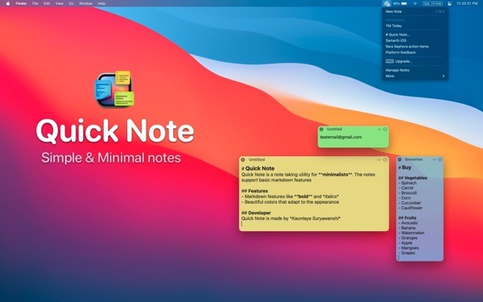Choose New Note from the menu
Screen dimensions: 483x302
[x=415, y=11]
